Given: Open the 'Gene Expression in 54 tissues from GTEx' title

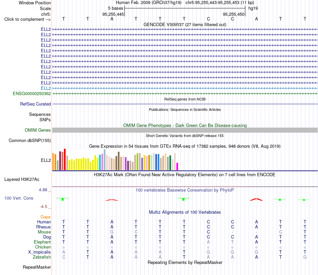Looking at the screenshot, I should [185, 146].
